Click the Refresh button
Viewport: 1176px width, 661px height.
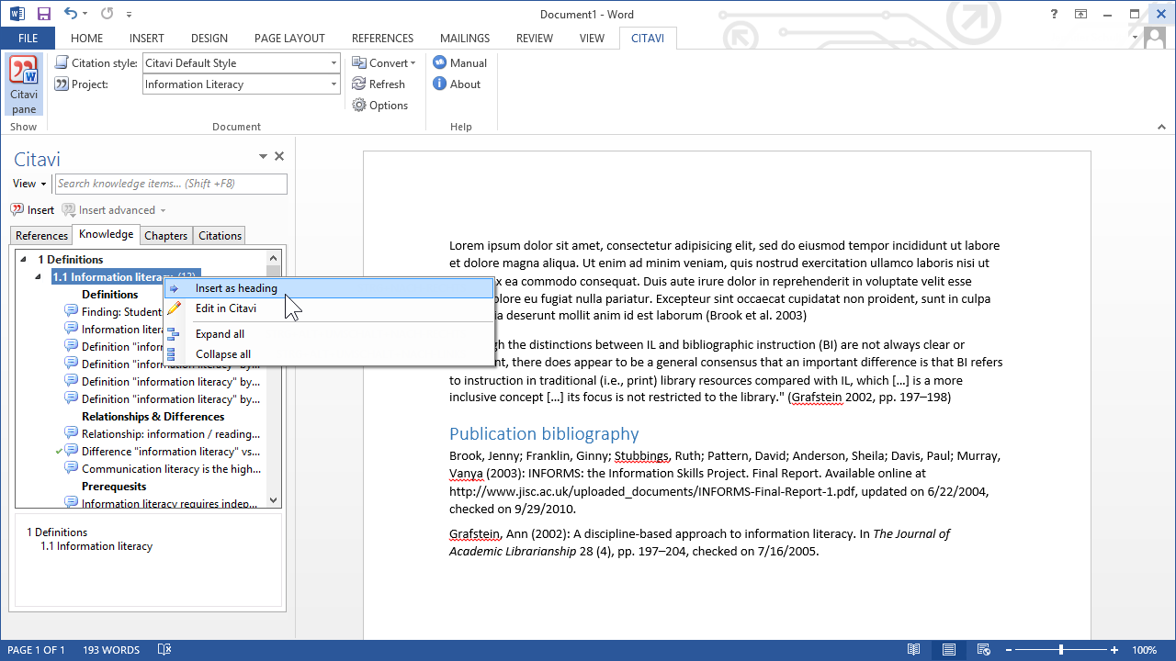(x=379, y=84)
